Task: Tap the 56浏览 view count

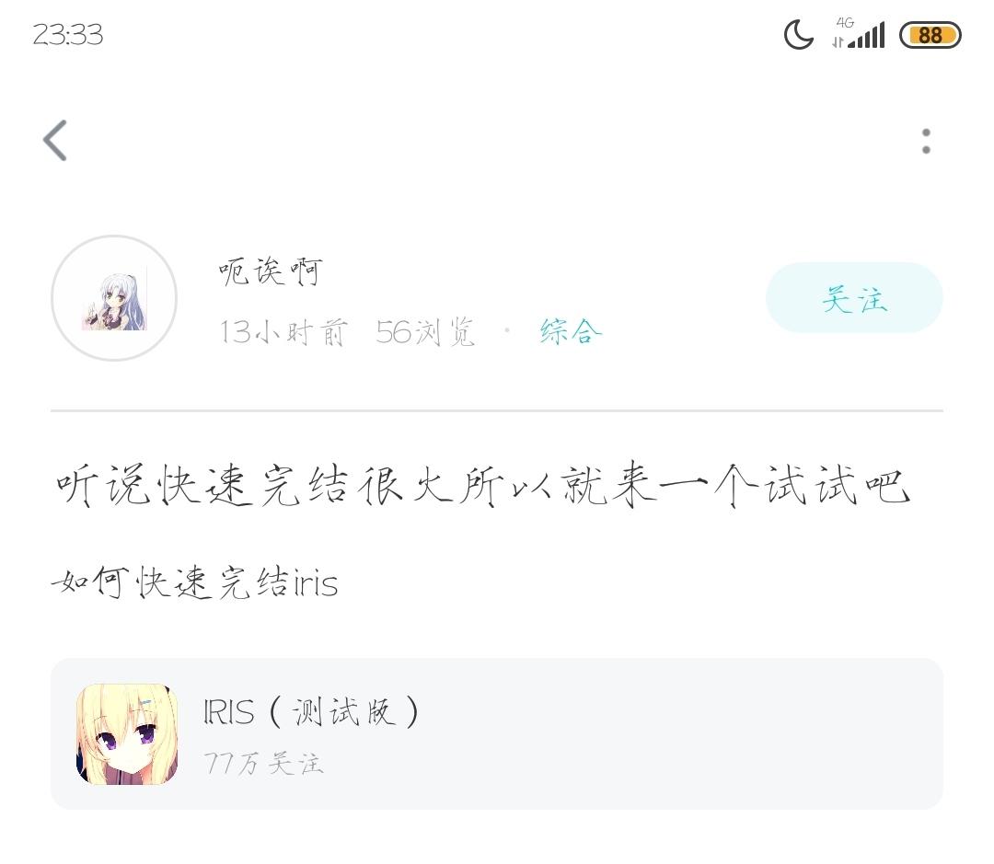Action: (x=425, y=332)
